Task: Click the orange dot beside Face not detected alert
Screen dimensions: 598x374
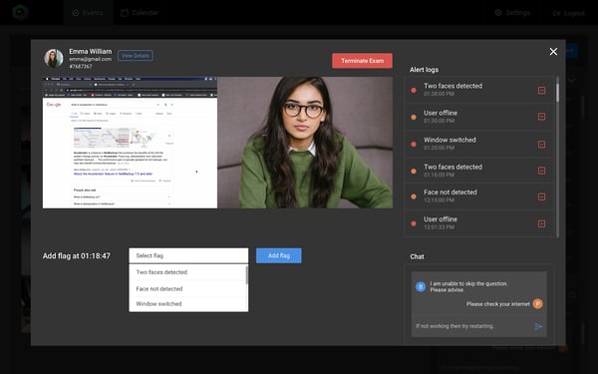Action: pos(414,196)
